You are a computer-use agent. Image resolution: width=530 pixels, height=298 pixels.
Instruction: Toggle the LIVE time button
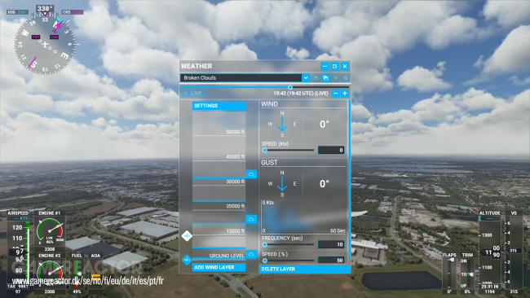click(193, 94)
